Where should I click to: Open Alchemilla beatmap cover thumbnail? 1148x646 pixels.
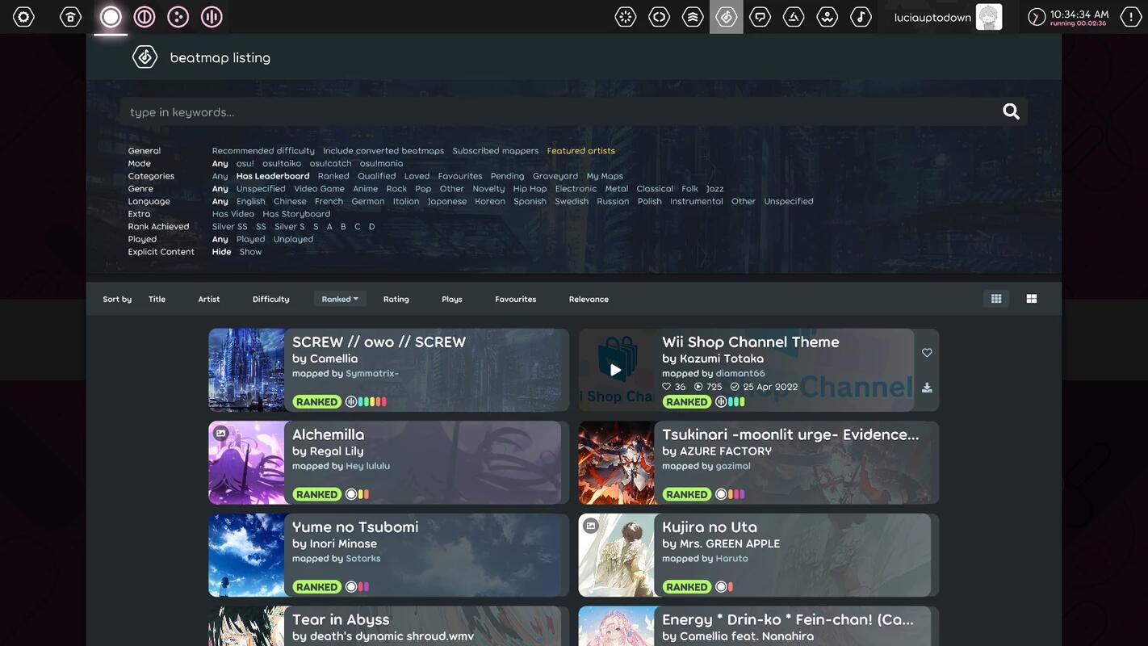(246, 463)
